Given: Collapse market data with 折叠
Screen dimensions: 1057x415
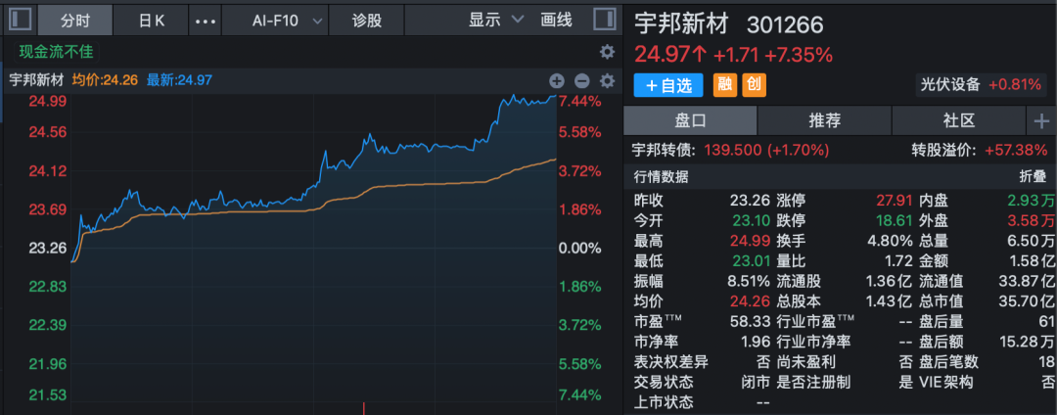Looking at the screenshot, I should coord(1034,177).
